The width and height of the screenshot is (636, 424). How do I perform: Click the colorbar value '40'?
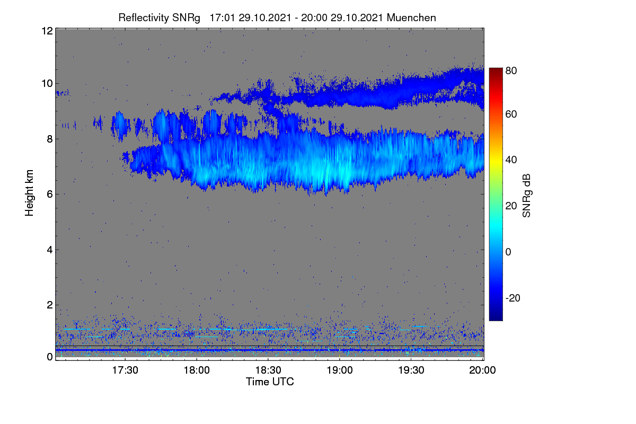coord(511,160)
